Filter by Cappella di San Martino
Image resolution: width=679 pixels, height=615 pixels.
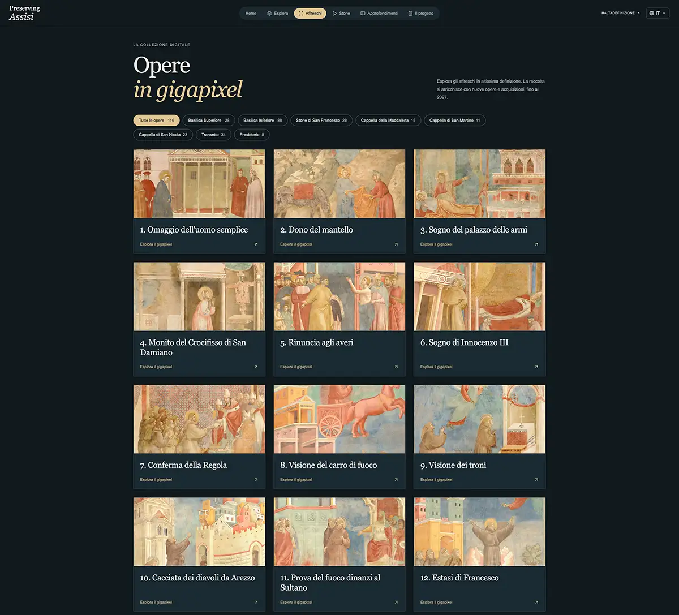pos(455,121)
